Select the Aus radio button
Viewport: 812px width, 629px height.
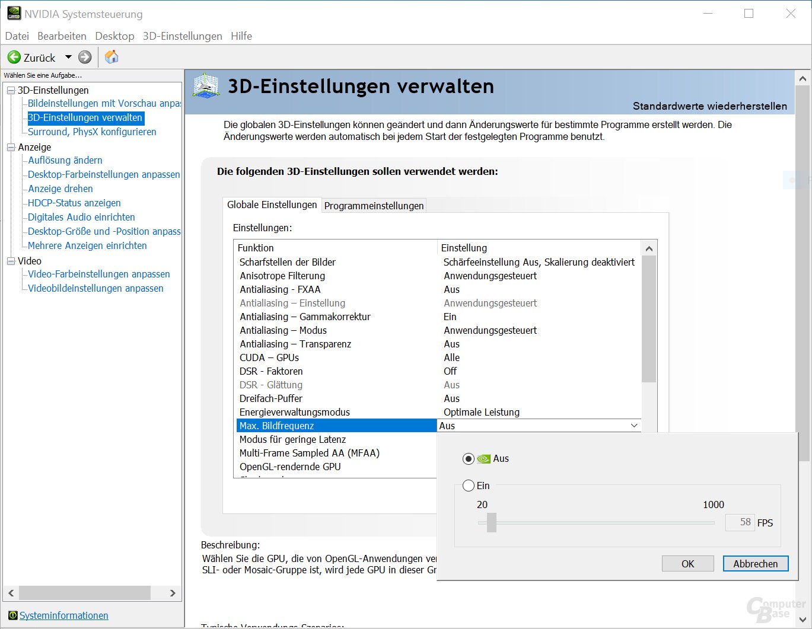[x=469, y=459]
